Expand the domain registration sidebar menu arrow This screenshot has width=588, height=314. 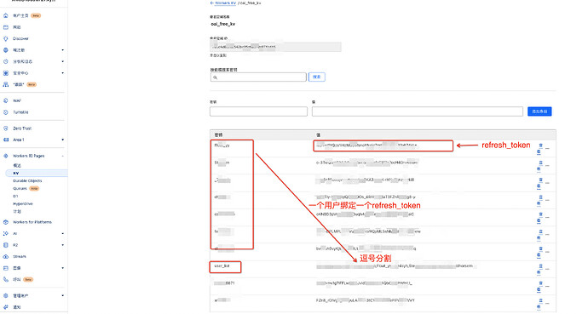(62, 50)
